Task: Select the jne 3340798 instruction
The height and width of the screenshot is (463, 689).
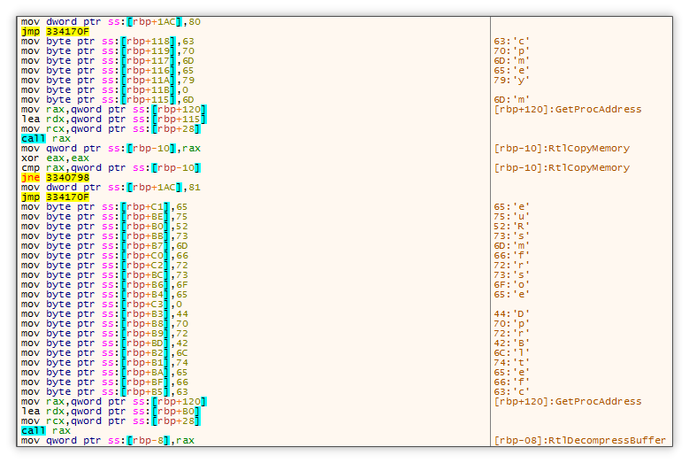Action: [x=55, y=178]
